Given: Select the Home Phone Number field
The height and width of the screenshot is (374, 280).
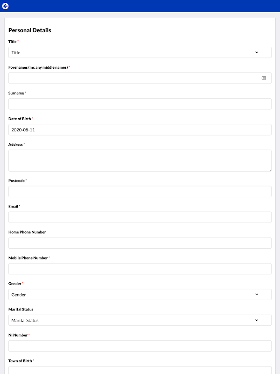Looking at the screenshot, I should 140,243.
